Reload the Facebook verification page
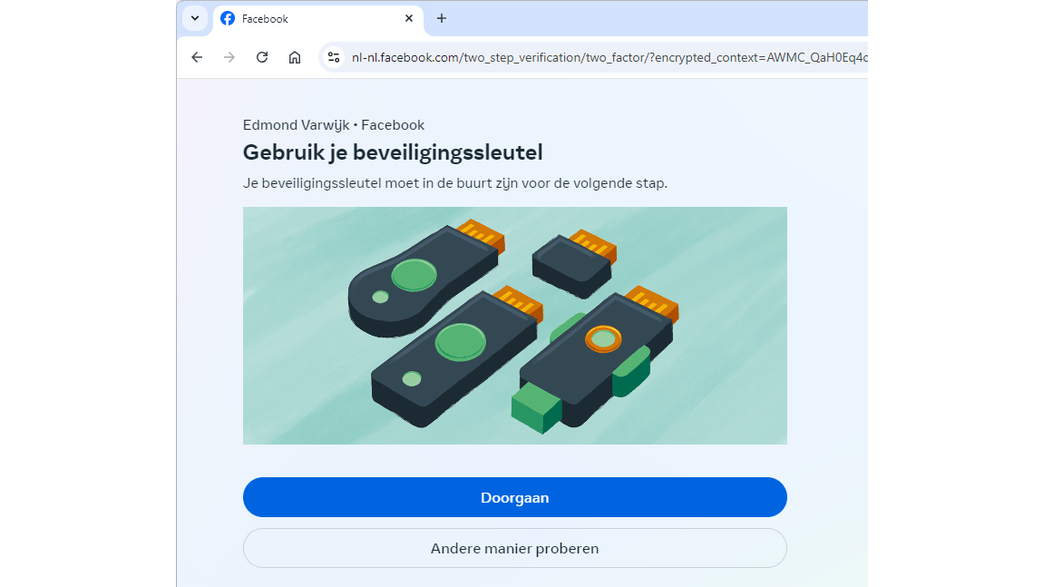The height and width of the screenshot is (587, 1043). point(262,57)
